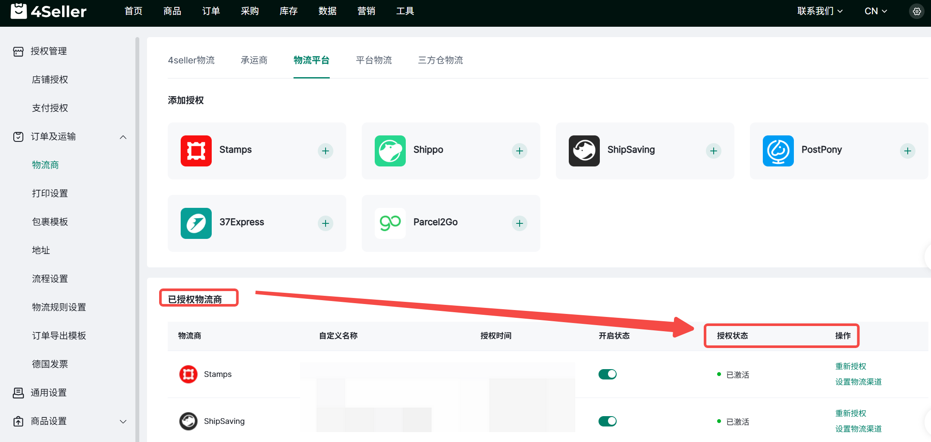The width and height of the screenshot is (931, 442).
Task: Add PostPony using its plus icon
Action: coord(907,151)
